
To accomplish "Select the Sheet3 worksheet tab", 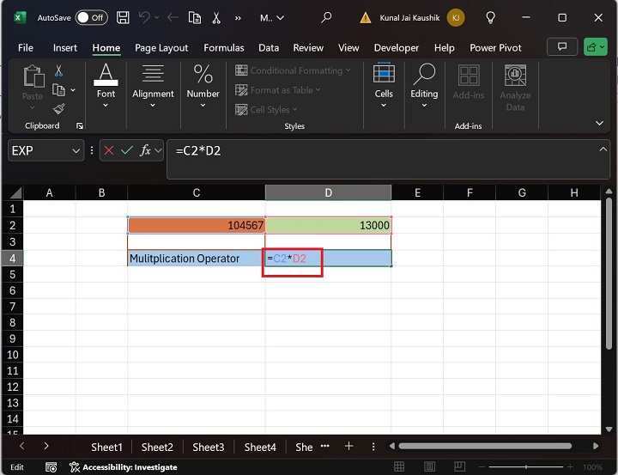I will point(208,447).
